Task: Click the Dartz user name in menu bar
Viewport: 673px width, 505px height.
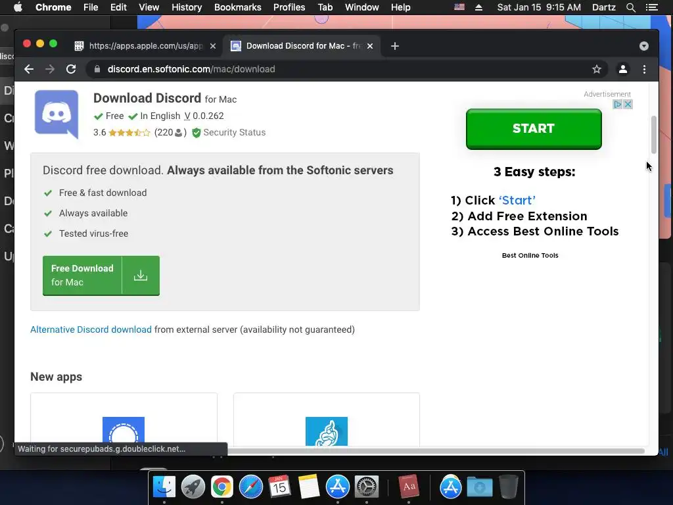Action: coord(604,7)
